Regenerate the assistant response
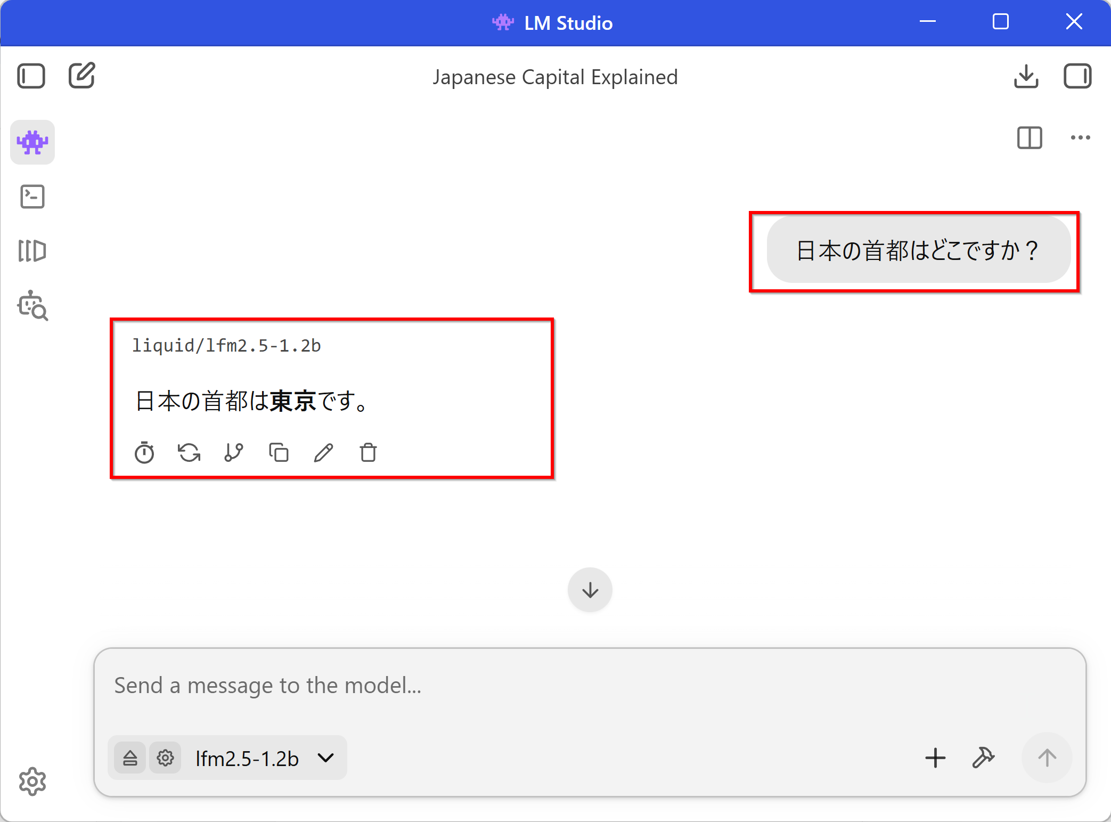 pos(189,453)
